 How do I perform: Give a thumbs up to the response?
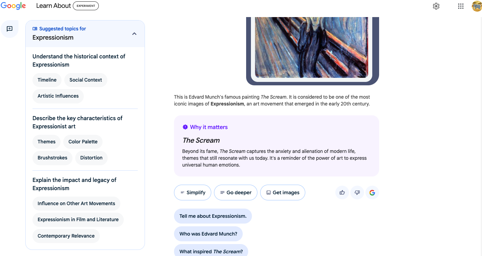pos(342,192)
